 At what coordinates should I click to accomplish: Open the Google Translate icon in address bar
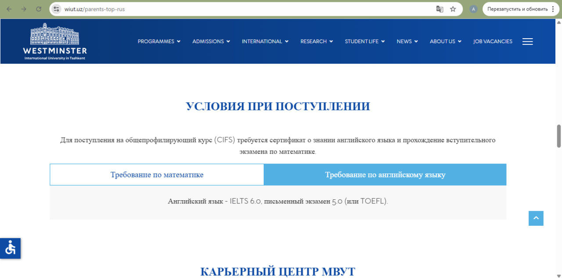(x=440, y=9)
